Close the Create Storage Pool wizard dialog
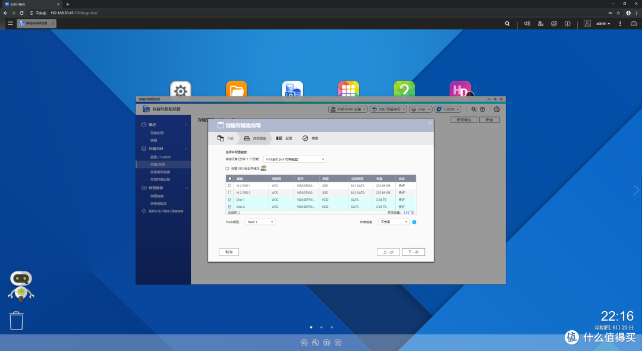 tap(430, 122)
